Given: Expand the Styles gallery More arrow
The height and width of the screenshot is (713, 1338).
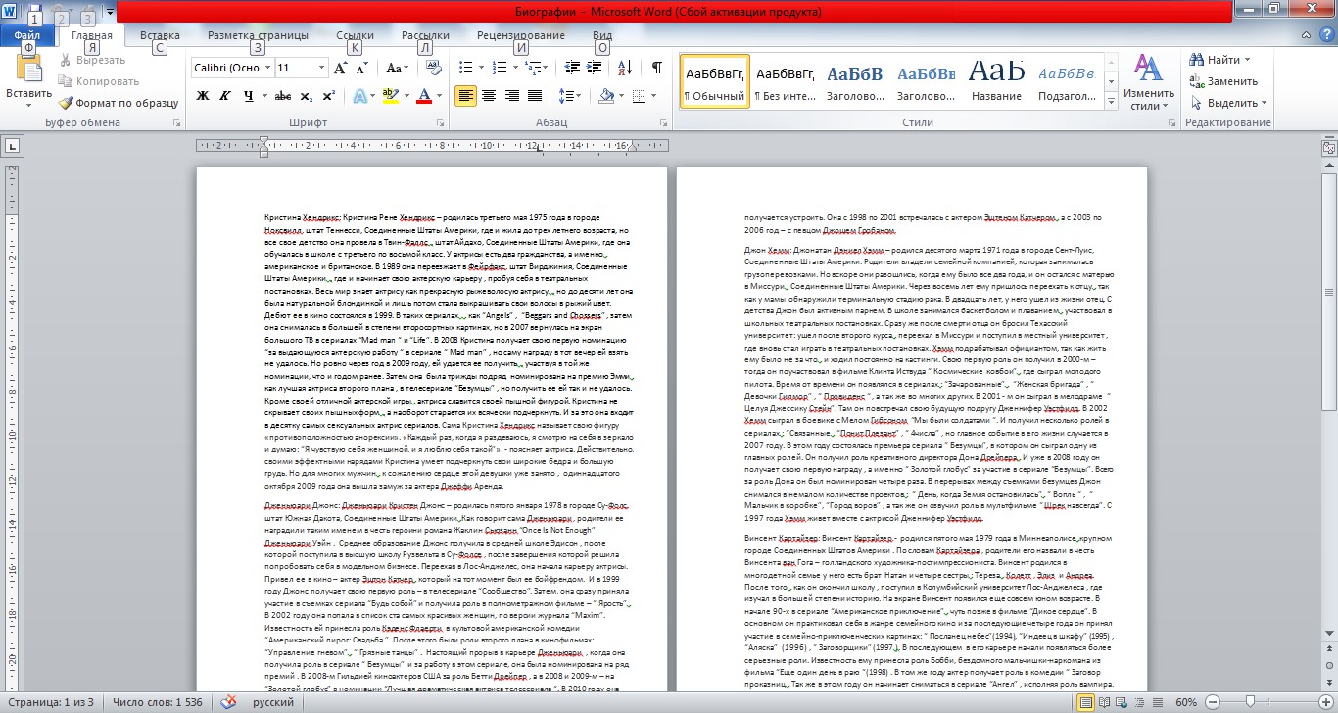Looking at the screenshot, I should (1110, 101).
